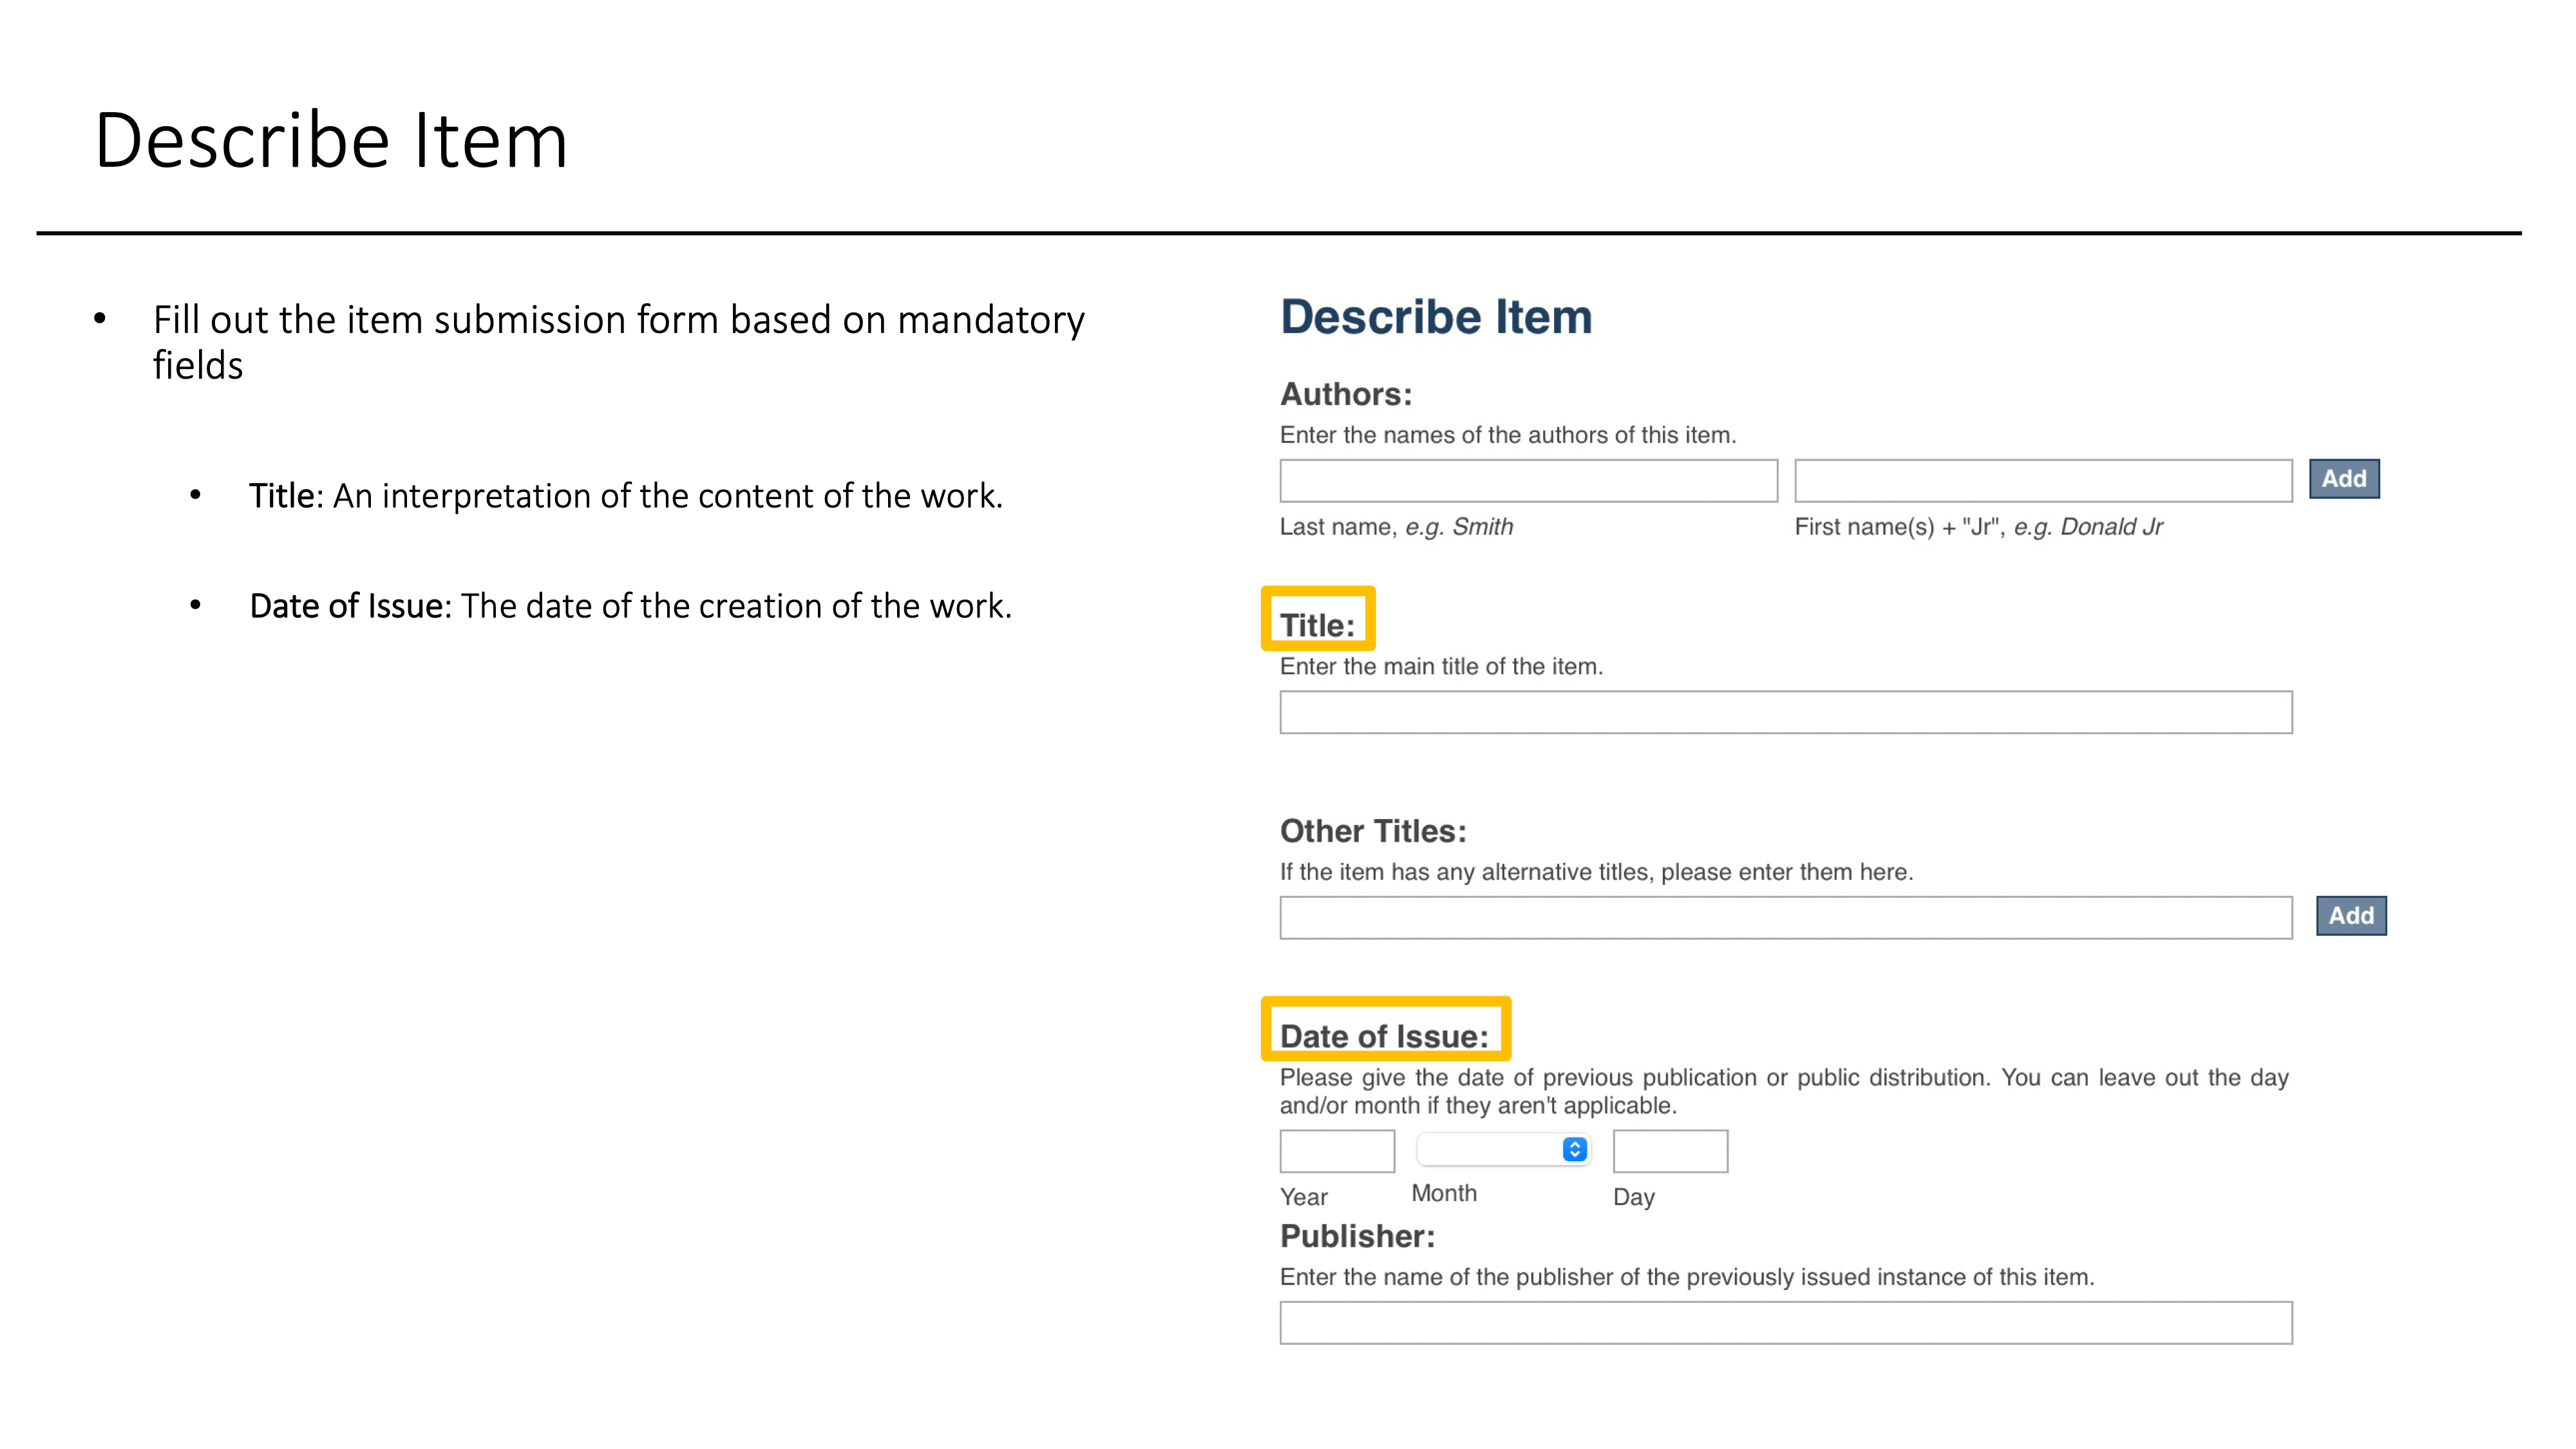Image resolution: width=2576 pixels, height=1449 pixels.
Task: Click the highlighted Title: label
Action: (1317, 625)
